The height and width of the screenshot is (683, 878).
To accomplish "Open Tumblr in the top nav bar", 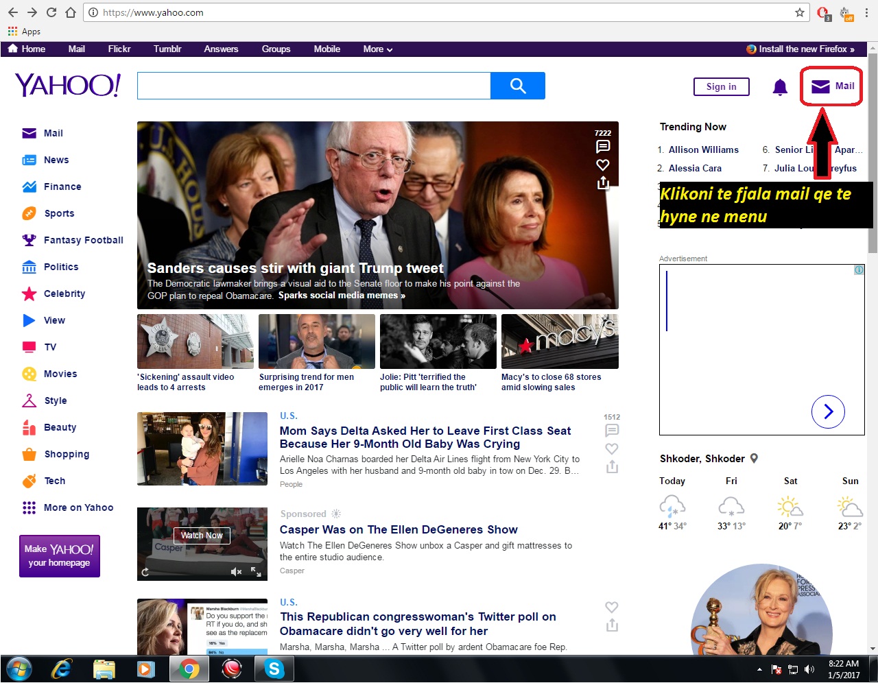I will tap(167, 49).
